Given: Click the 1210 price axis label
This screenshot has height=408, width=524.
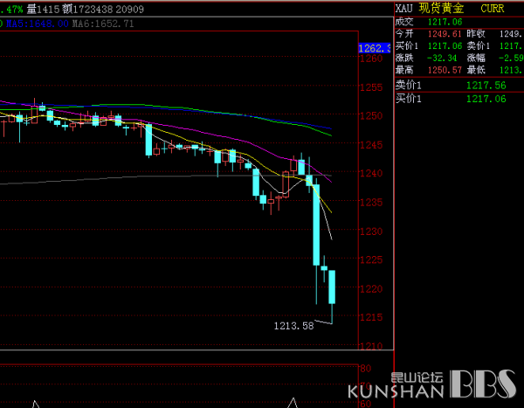Looking at the screenshot, I should click(371, 346).
